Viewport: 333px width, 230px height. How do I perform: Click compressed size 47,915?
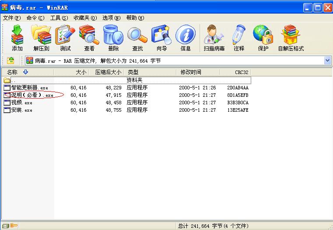[x=114, y=95]
